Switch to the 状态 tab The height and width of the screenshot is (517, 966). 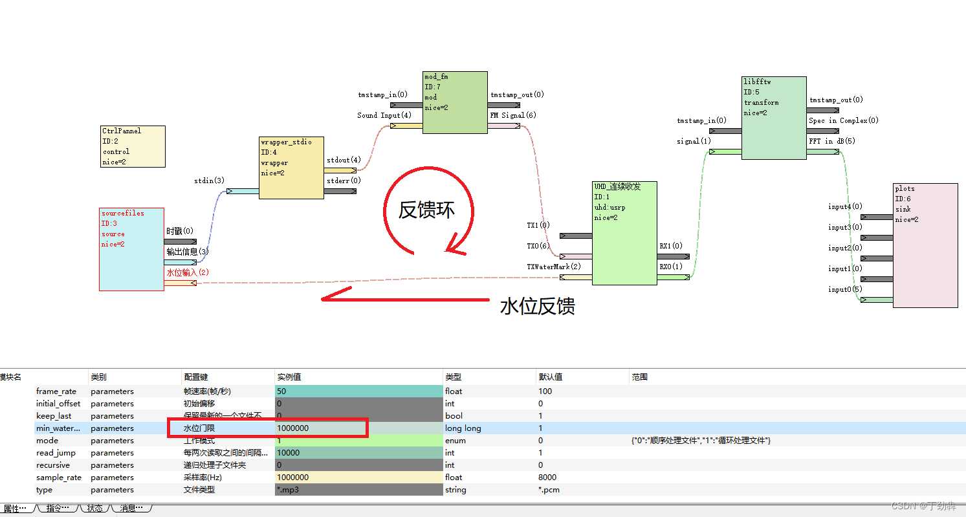click(x=96, y=509)
